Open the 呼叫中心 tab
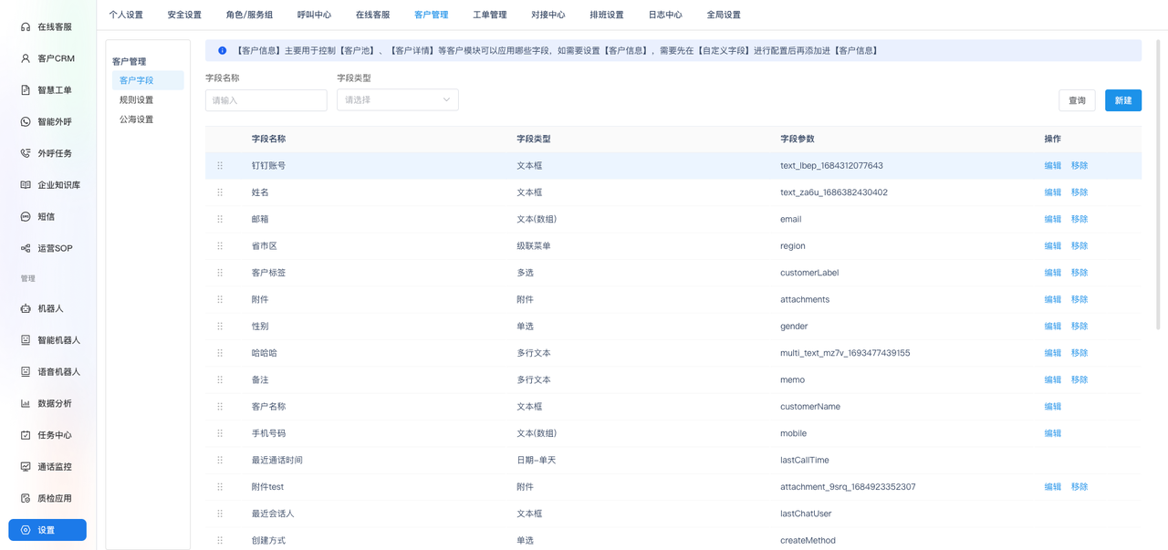 pos(314,15)
